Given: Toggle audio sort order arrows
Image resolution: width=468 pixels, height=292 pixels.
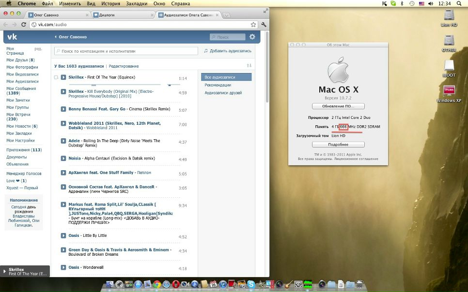Looking at the screenshot, I should (x=249, y=66).
